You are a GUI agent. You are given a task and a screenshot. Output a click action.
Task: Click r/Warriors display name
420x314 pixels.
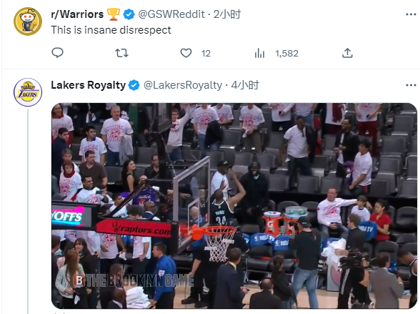pos(77,14)
